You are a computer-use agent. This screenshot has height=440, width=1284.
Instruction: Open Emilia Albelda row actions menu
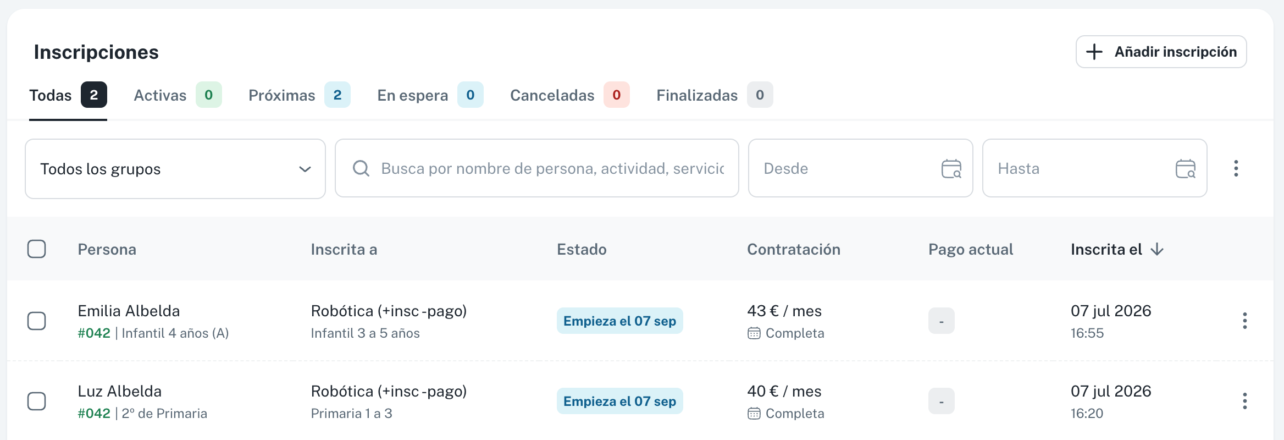(1245, 321)
